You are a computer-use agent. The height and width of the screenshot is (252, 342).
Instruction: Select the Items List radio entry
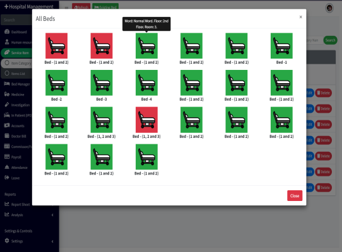(x=16, y=74)
